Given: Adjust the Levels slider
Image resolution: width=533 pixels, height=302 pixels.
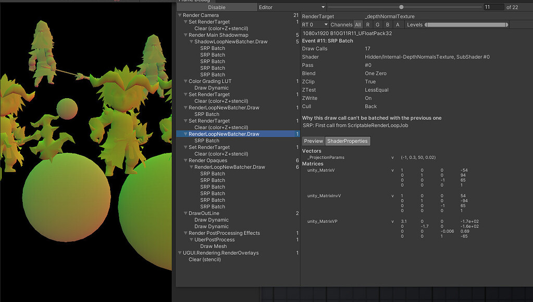Looking at the screenshot, I should (x=466, y=24).
